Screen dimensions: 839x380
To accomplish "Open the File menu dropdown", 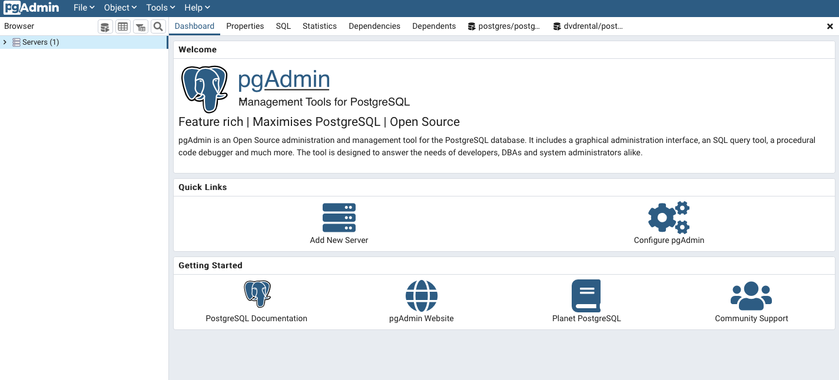I will coord(84,8).
